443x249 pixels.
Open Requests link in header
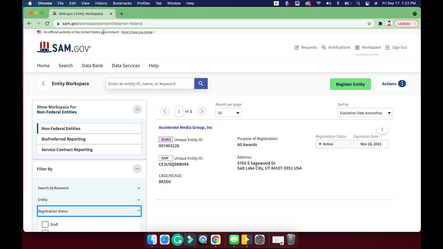(306, 47)
